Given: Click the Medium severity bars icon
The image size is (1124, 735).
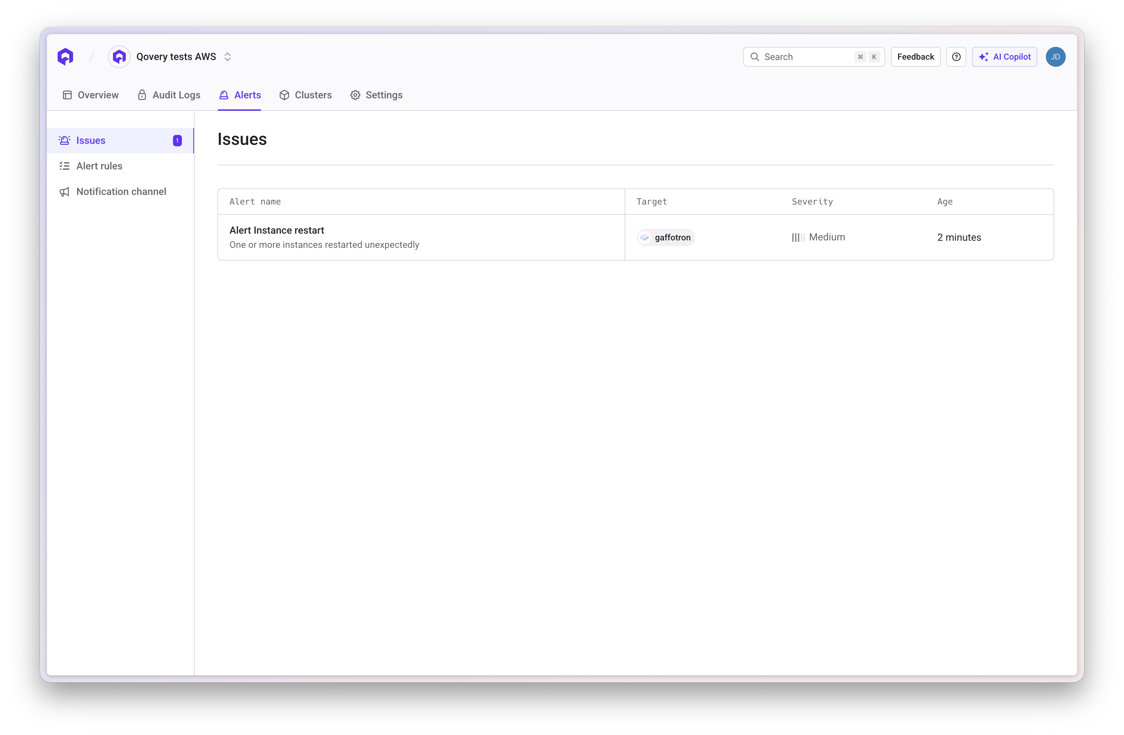Looking at the screenshot, I should pyautogui.click(x=798, y=238).
